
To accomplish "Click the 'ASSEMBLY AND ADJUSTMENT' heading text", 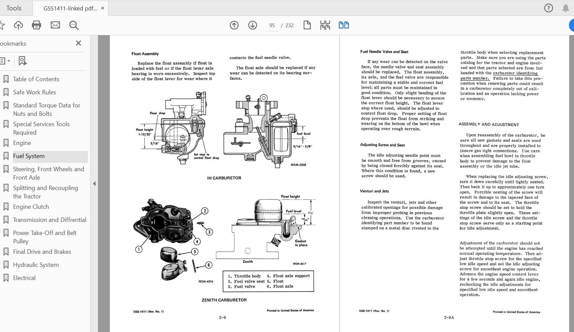I will pyautogui.click(x=489, y=125).
